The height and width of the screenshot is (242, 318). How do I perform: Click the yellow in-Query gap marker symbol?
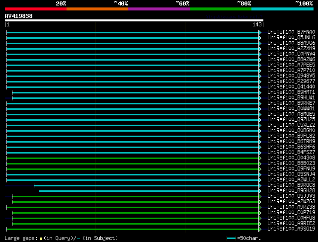(41, 239)
